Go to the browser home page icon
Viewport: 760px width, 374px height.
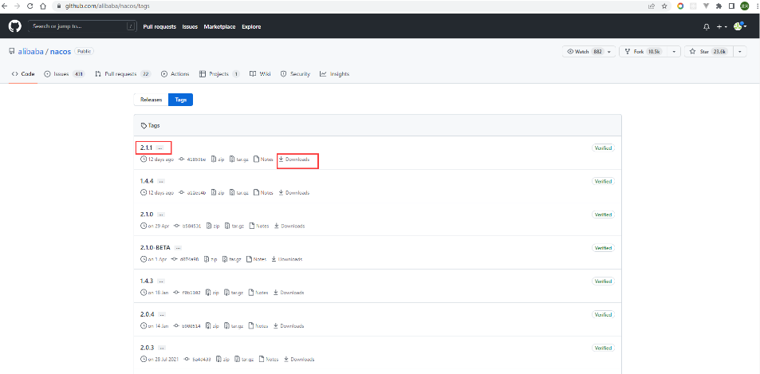click(42, 6)
